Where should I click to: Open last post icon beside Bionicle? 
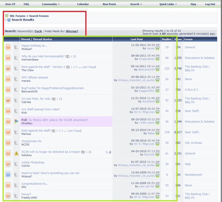tap(158, 154)
